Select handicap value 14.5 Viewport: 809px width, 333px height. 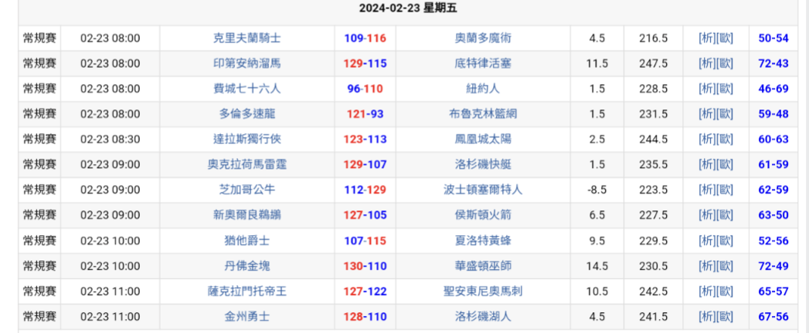coord(597,266)
